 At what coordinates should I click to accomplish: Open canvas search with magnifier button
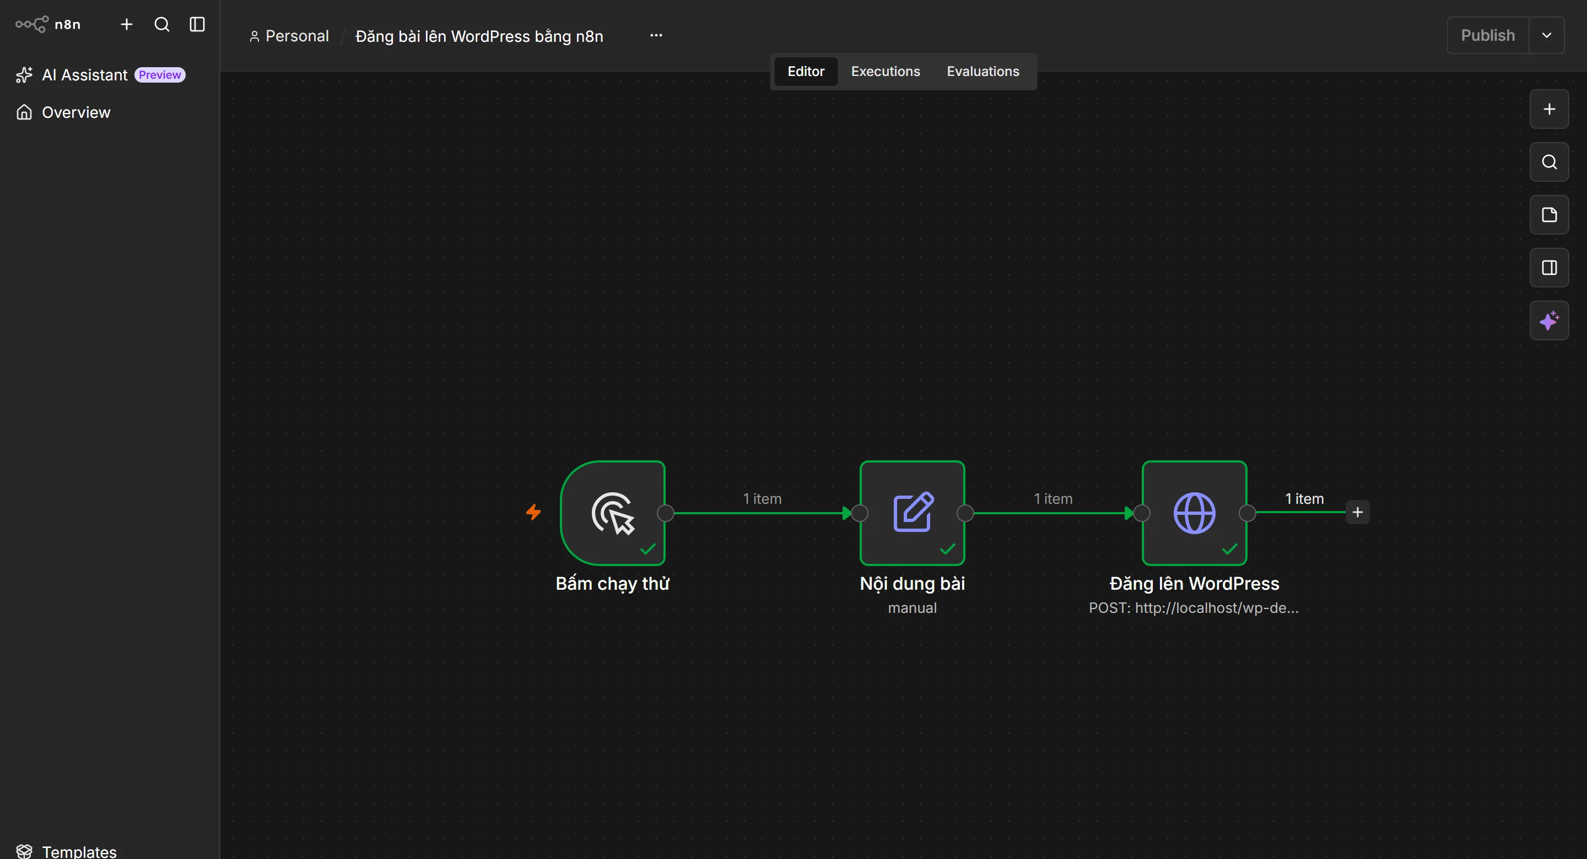1549,162
